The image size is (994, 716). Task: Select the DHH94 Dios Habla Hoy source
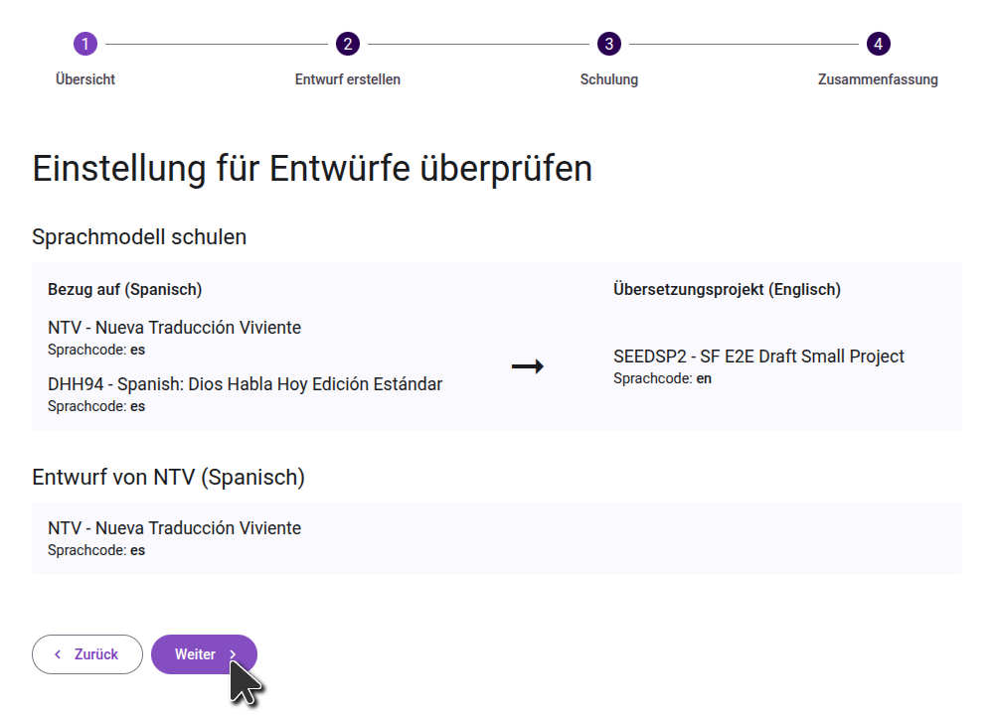[x=245, y=384]
